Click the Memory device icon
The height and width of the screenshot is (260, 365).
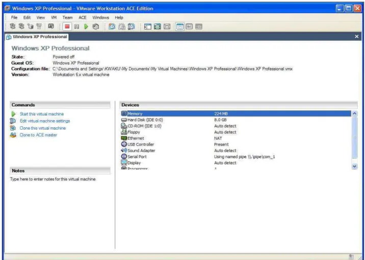coord(124,113)
